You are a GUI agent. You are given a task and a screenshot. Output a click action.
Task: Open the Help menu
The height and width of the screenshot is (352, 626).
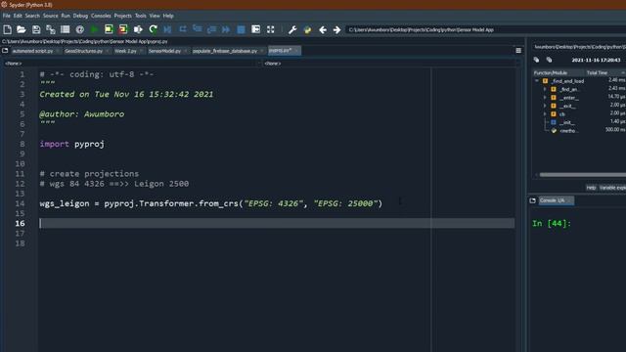pos(168,16)
